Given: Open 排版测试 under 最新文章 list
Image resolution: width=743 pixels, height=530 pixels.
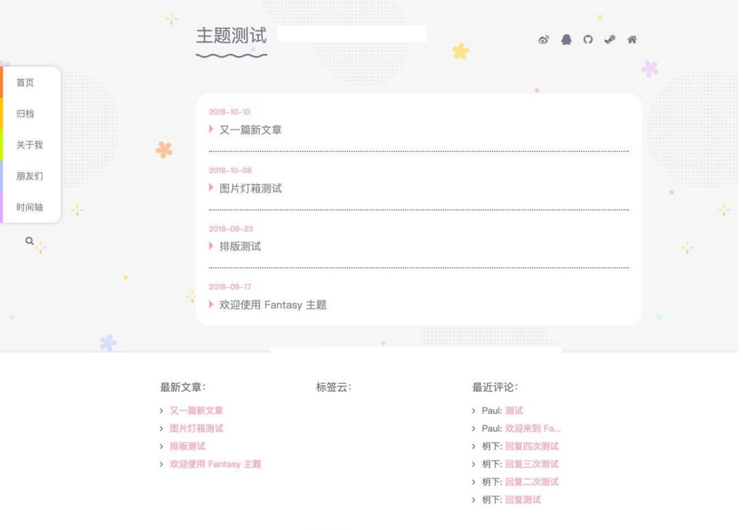Looking at the screenshot, I should [x=187, y=447].
